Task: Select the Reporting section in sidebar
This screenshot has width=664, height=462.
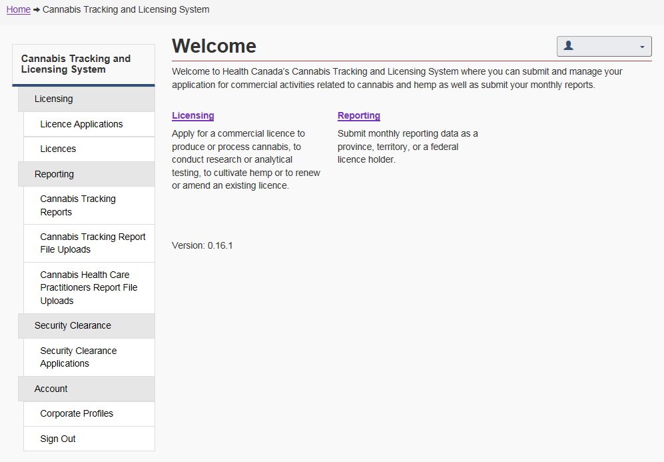Action: tap(55, 174)
